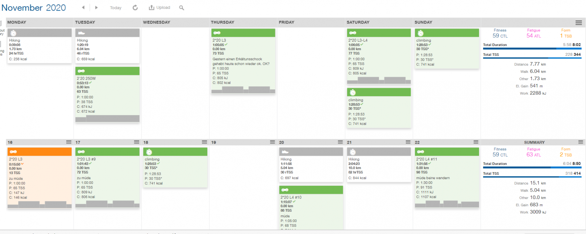Click the stopwatch icon on Saturday 21 Hiking

(x=353, y=152)
